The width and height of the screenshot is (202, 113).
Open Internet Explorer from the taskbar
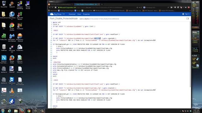click(9, 111)
